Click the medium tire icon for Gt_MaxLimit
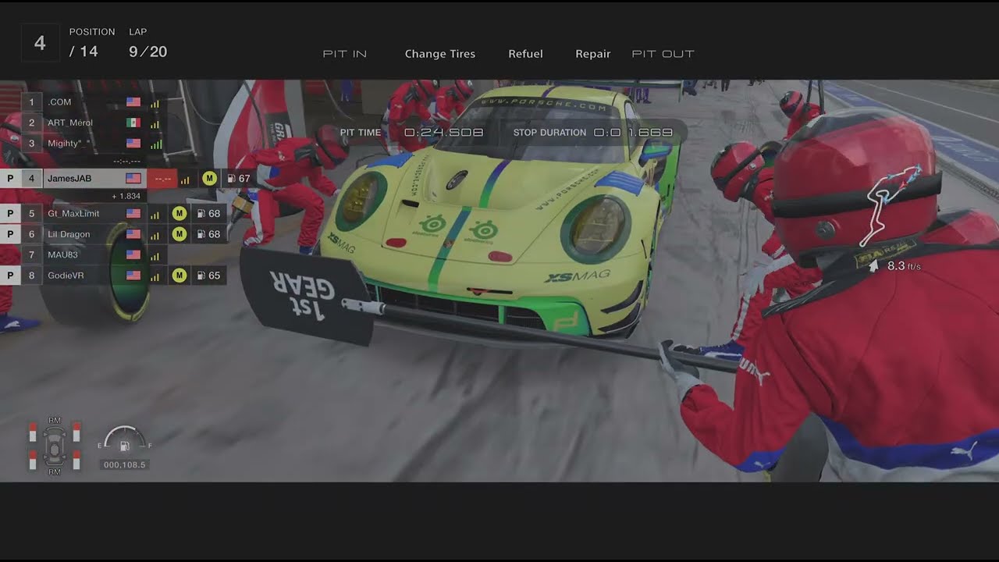This screenshot has width=999, height=562. pyautogui.click(x=179, y=213)
